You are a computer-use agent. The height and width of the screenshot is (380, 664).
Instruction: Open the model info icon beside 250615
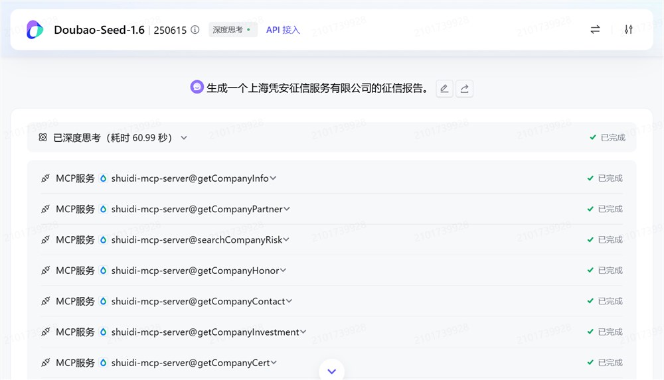[x=195, y=30]
